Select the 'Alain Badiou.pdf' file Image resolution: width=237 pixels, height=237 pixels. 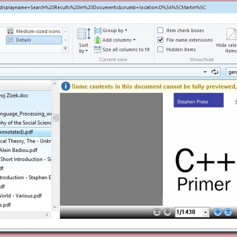pyautogui.click(x=26, y=150)
